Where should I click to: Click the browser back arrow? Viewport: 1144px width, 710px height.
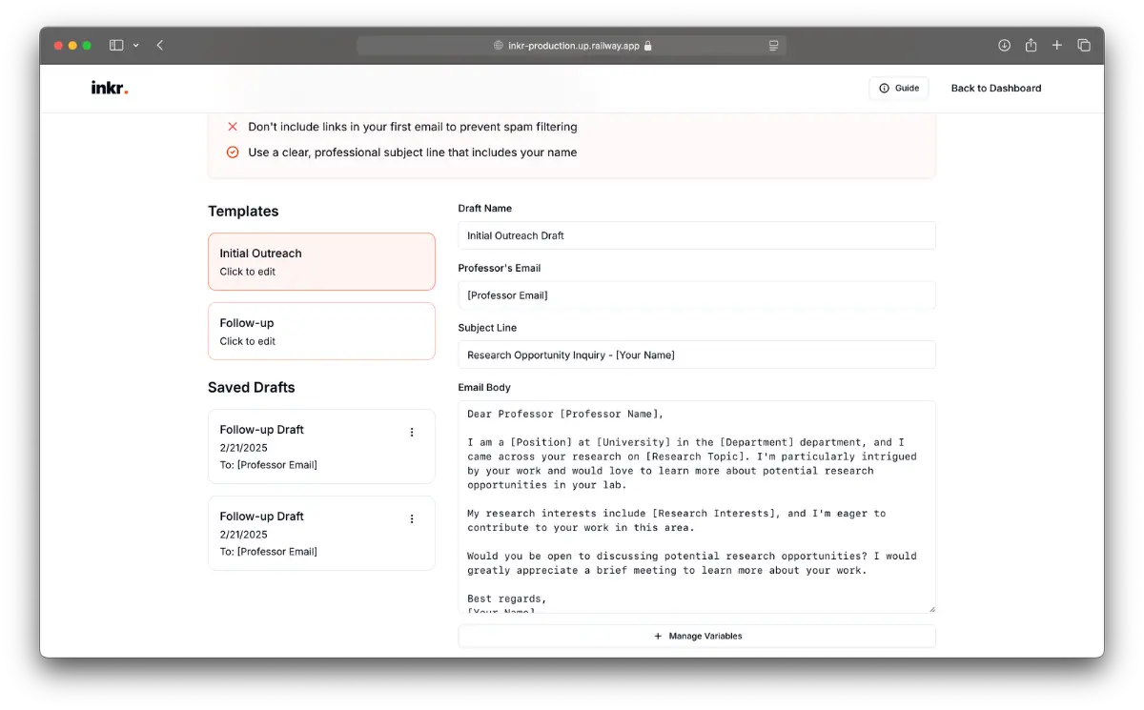tap(159, 45)
